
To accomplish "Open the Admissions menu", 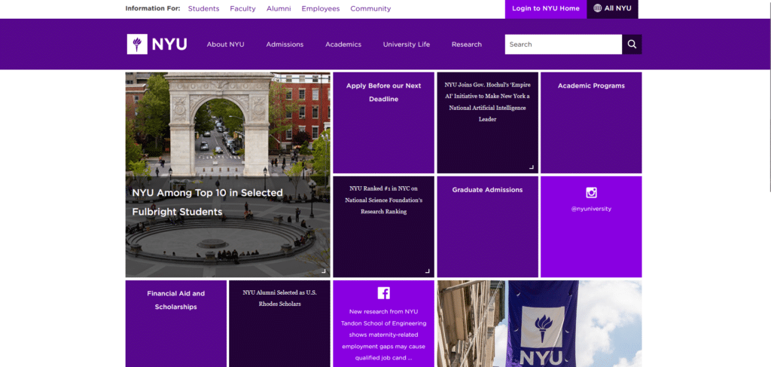I will pos(285,44).
